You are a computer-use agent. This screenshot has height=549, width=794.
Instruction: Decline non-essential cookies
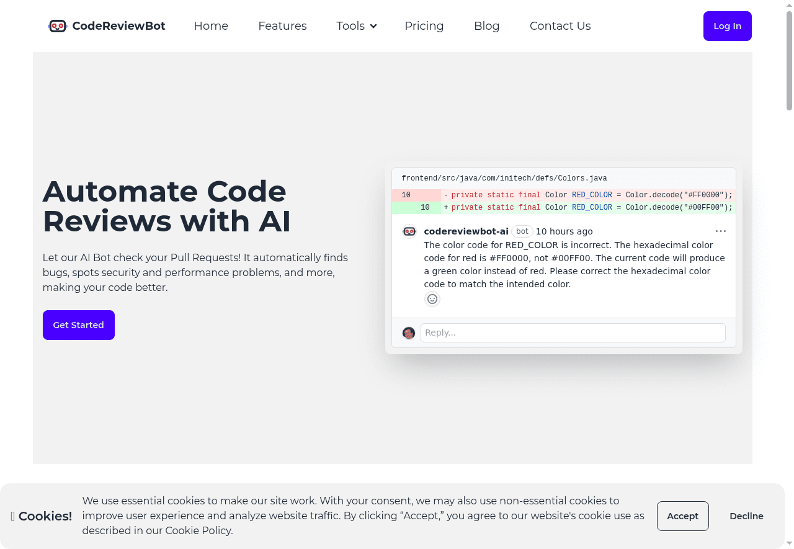point(746,516)
